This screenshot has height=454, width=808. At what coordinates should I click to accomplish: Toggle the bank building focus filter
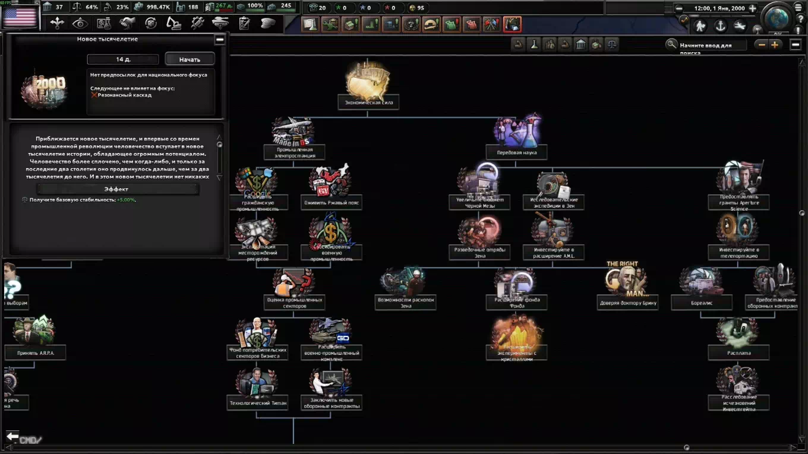point(580,45)
